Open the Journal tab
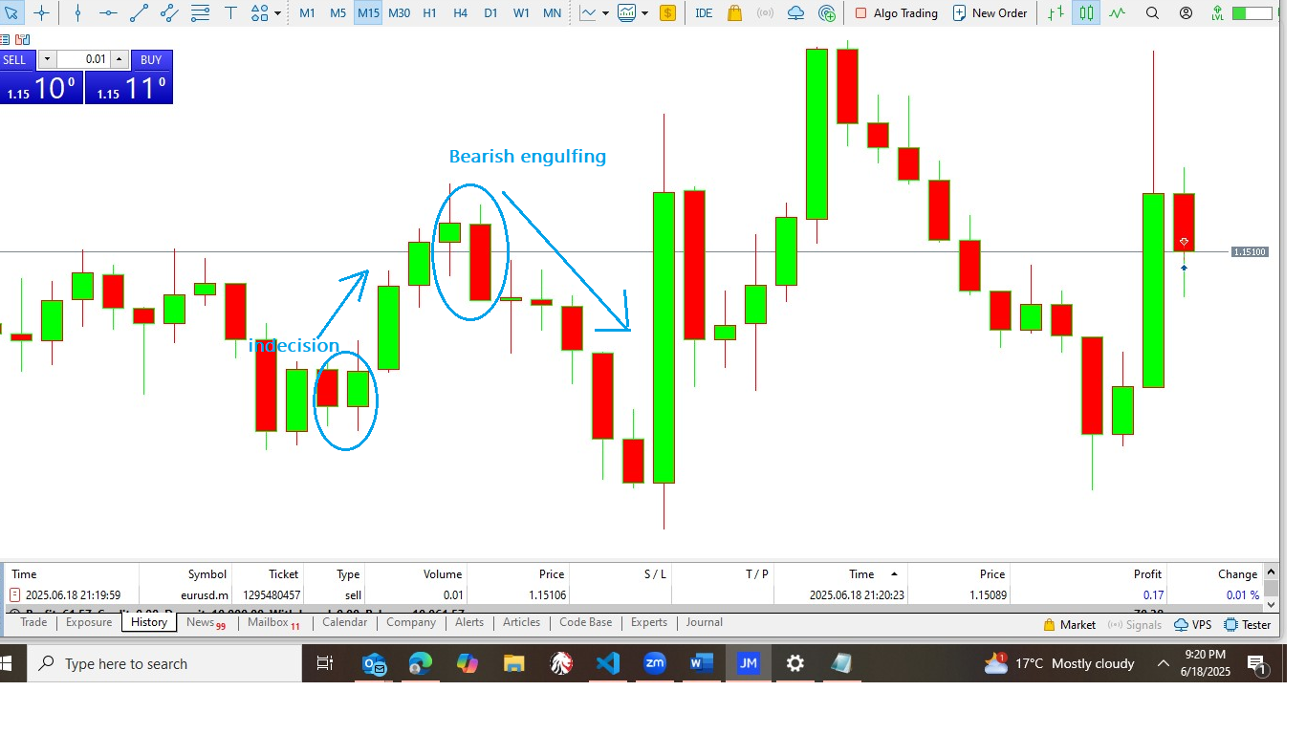This screenshot has height=734, width=1306. pos(704,622)
